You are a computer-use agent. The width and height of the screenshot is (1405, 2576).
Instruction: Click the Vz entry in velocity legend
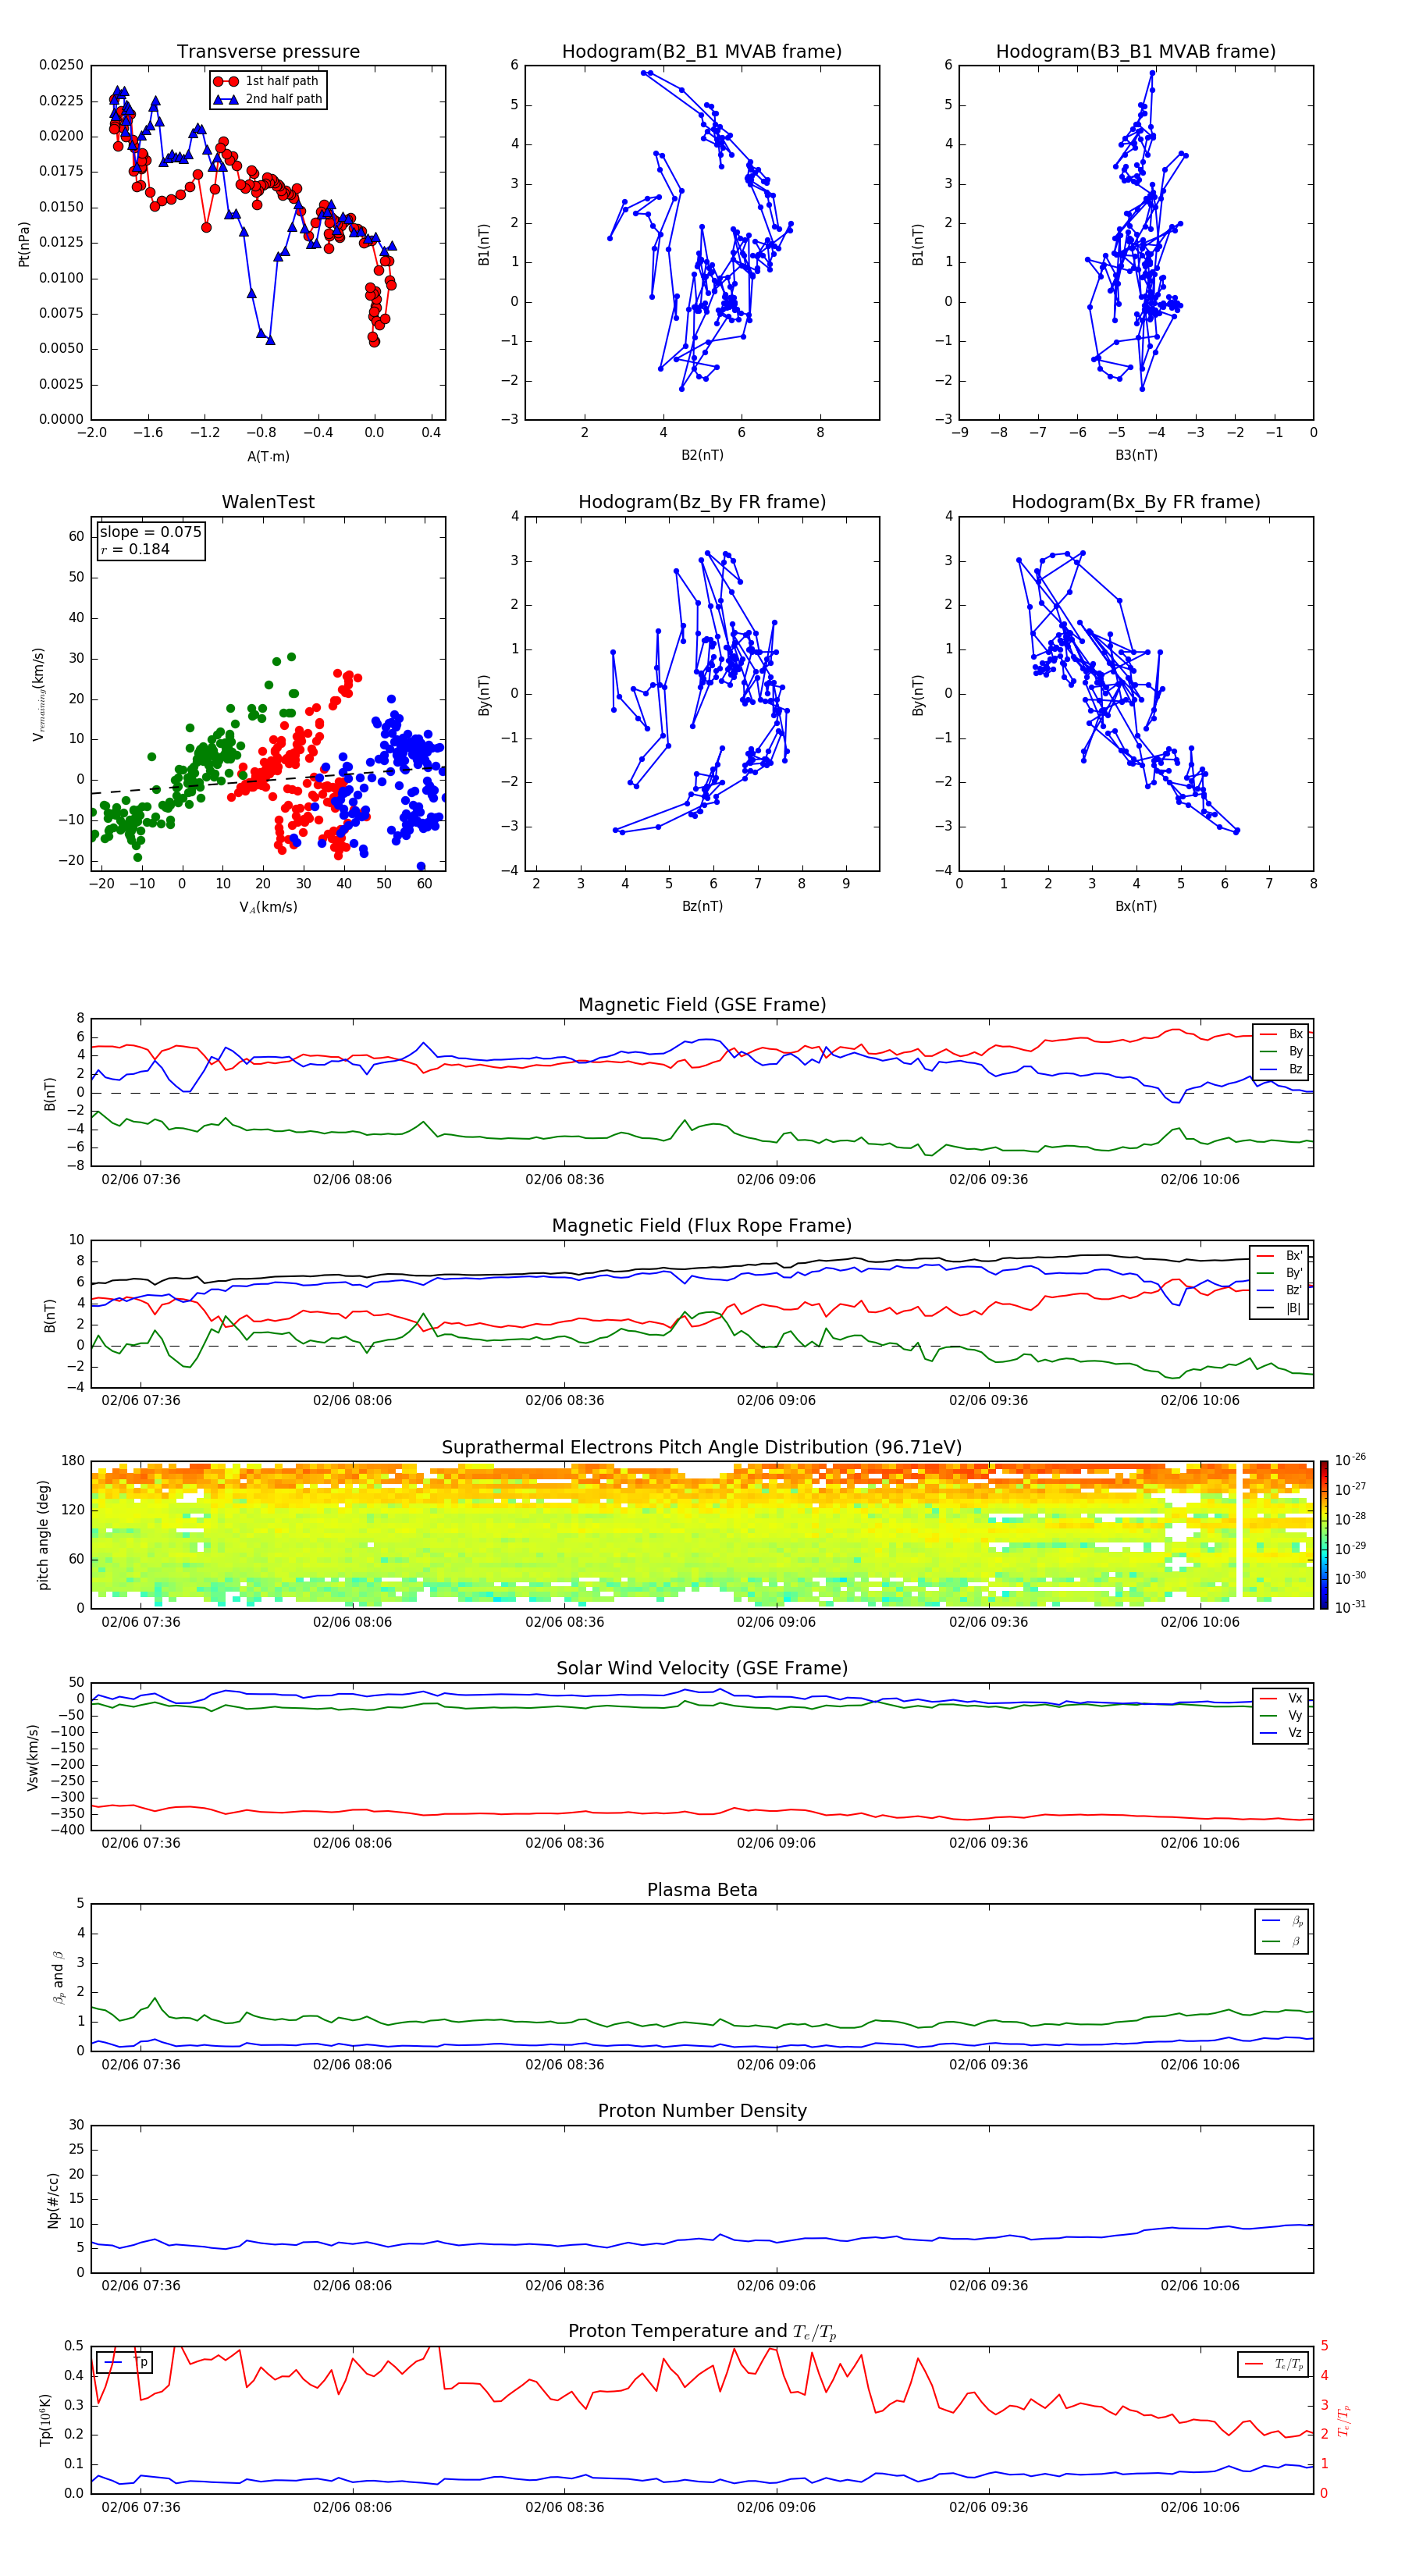pos(1282,1733)
